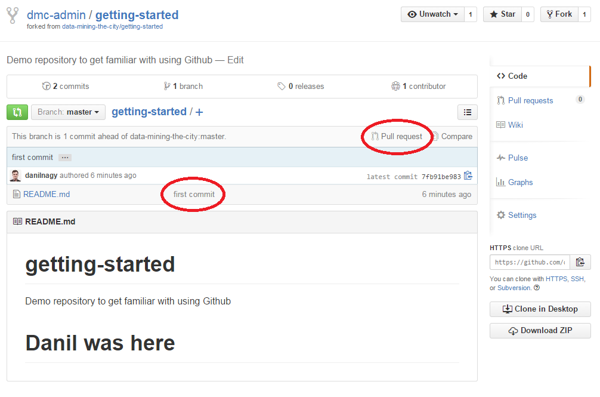Image resolution: width=600 pixels, height=397 pixels.
Task: Open the file list view icon button
Action: 467,112
